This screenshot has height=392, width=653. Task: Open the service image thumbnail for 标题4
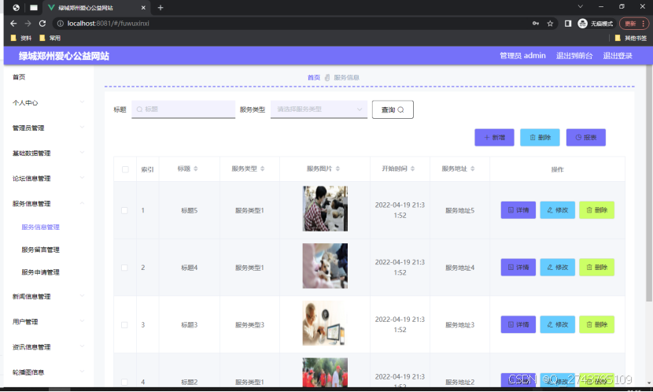(325, 266)
